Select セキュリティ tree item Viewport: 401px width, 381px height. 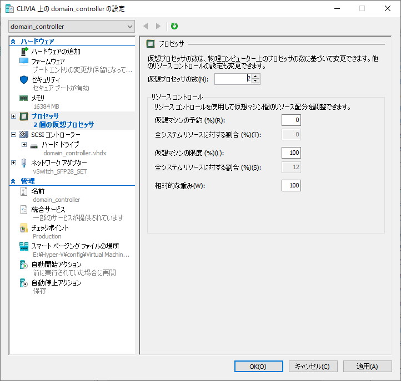point(46,80)
